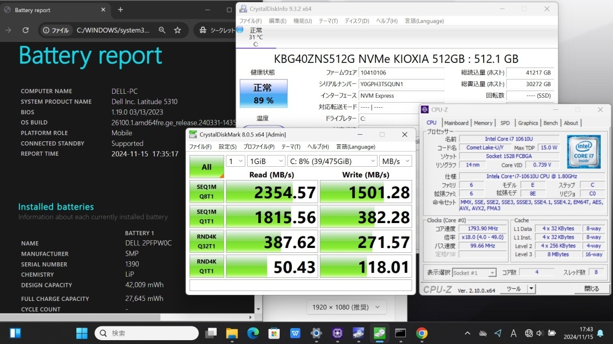The width and height of the screenshot is (613, 344).
Task: Open File Explorer from the taskbar
Action: click(x=232, y=333)
